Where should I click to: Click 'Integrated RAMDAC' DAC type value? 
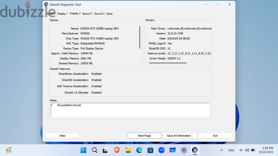point(92,43)
